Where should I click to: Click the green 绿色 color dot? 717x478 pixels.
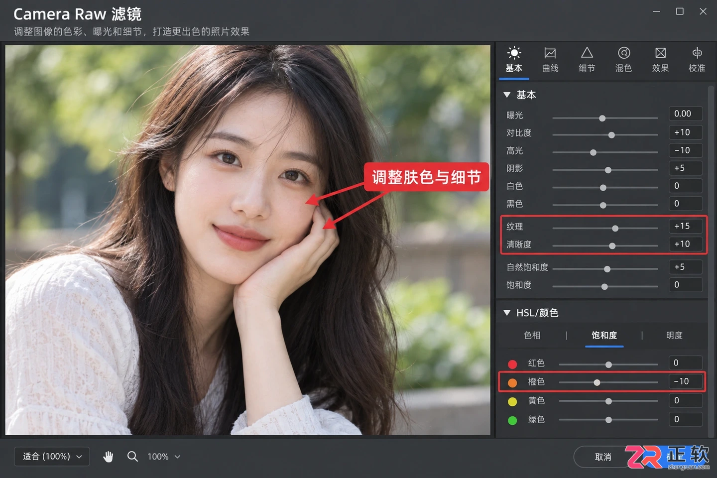pyautogui.click(x=512, y=420)
